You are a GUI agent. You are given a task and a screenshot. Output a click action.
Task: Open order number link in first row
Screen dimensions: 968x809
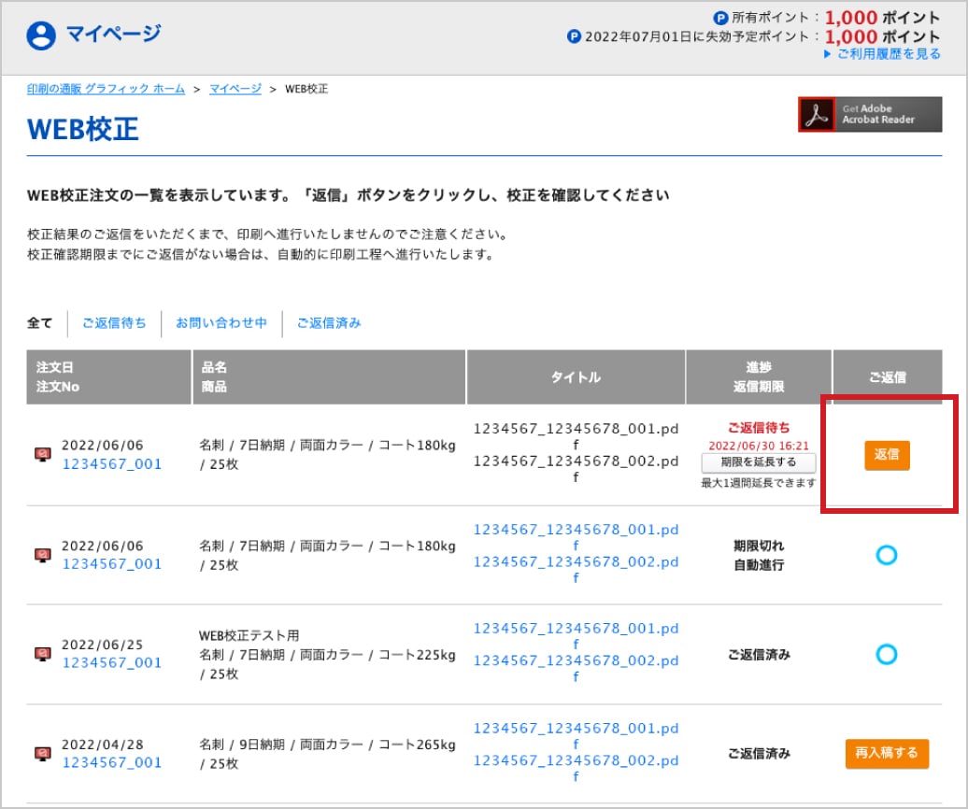point(111,464)
